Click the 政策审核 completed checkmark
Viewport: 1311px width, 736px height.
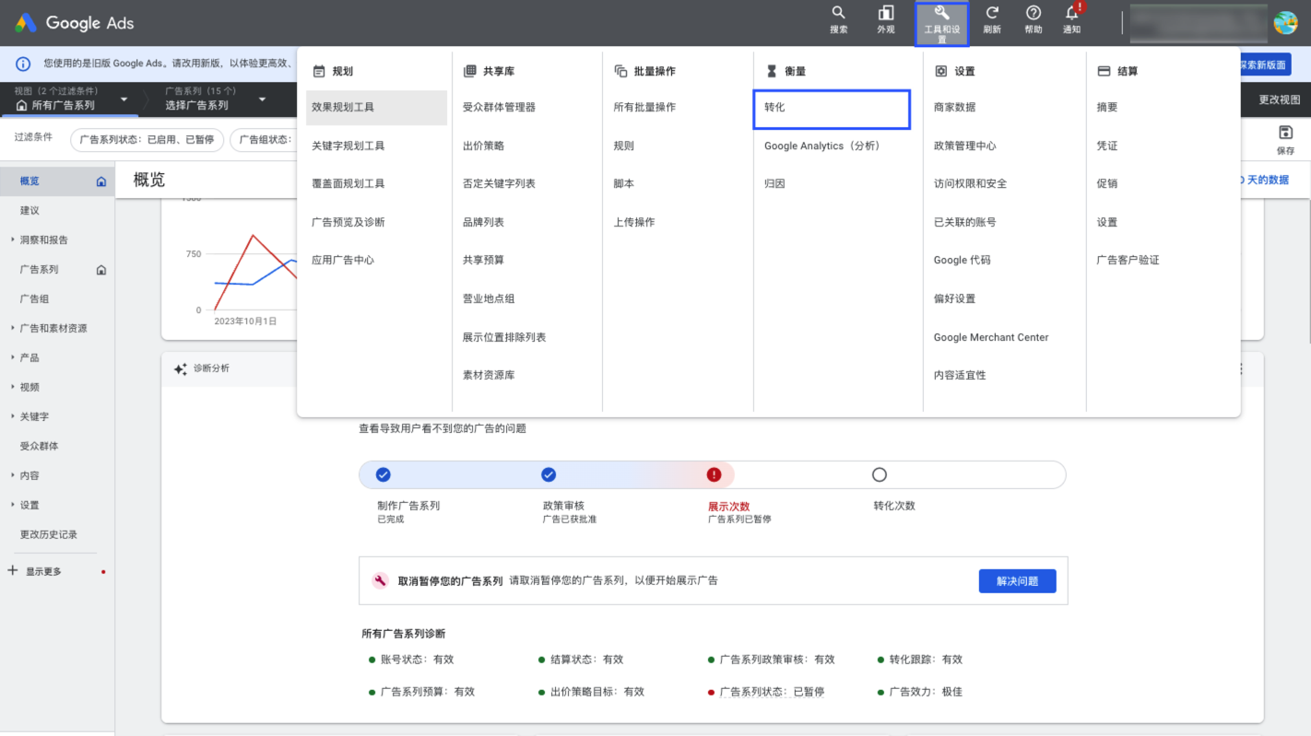[x=549, y=474]
